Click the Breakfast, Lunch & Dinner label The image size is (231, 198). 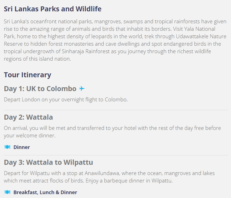[45, 192]
